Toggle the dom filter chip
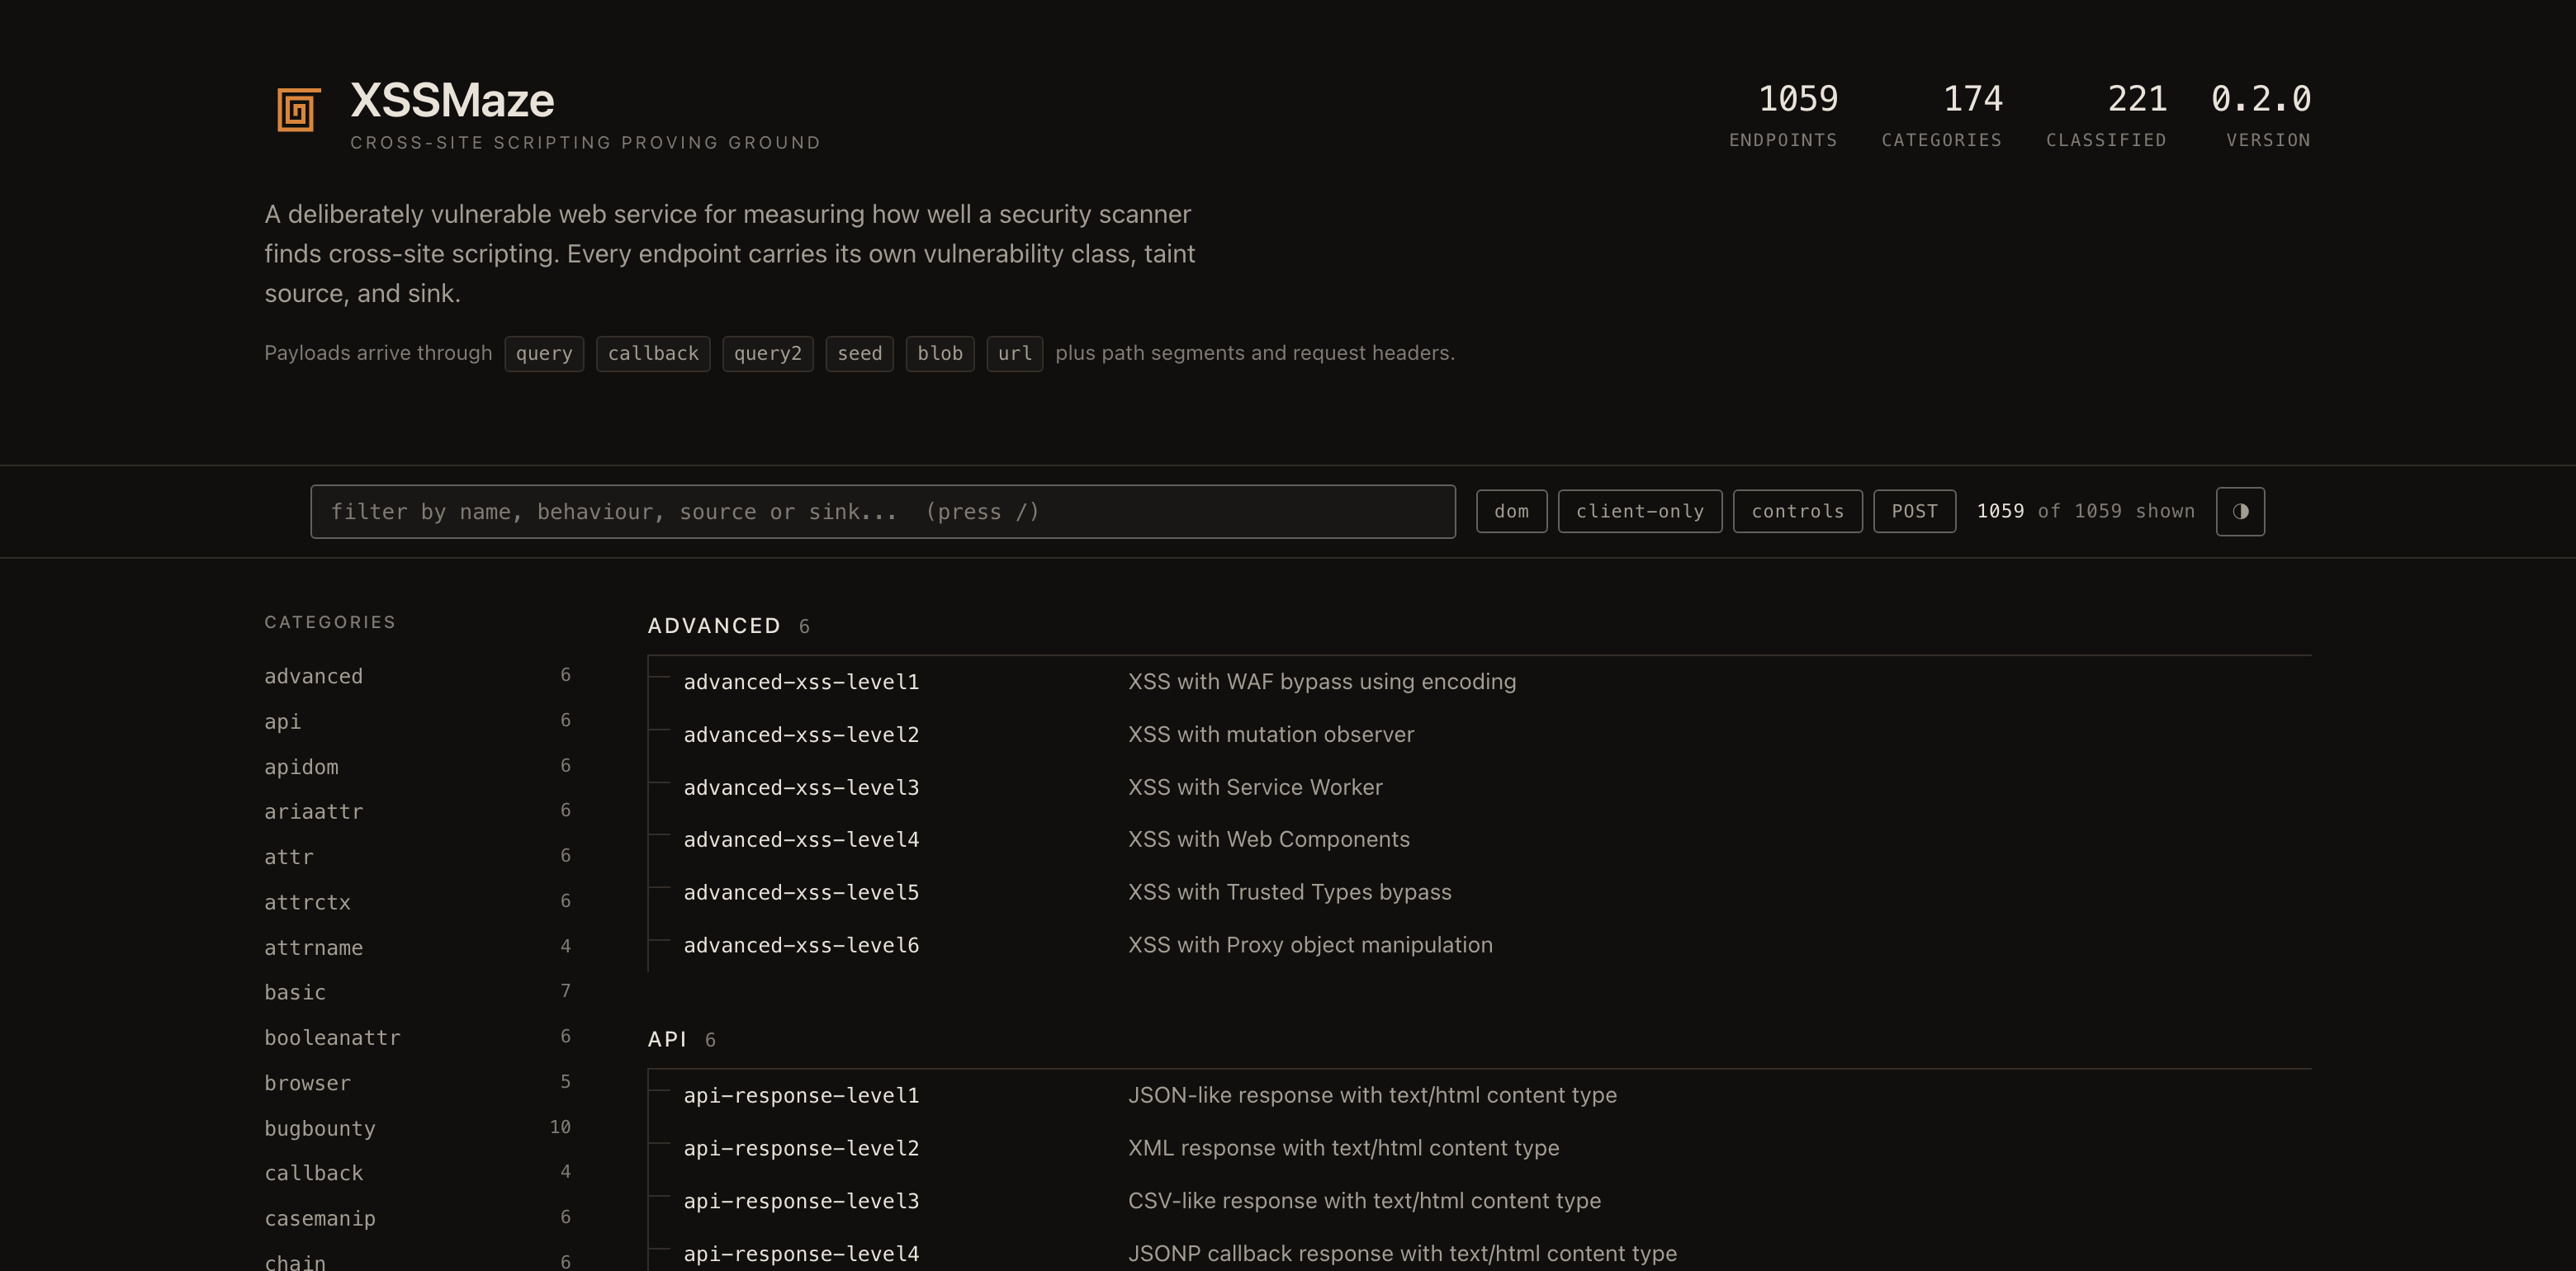The height and width of the screenshot is (1271, 2576). pyautogui.click(x=1511, y=511)
